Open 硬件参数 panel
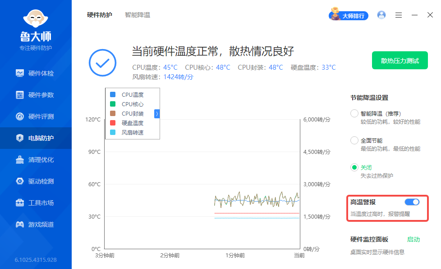Viewport: 441px width, 269px height. 35,94
